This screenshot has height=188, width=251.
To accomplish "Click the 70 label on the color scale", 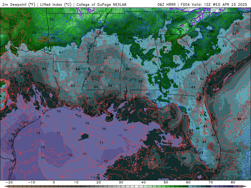I will click(211, 182).
